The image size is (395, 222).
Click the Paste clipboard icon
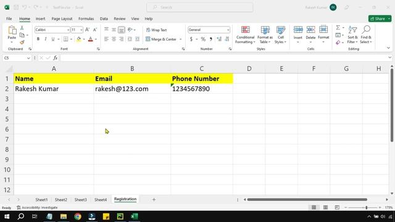[12, 30]
